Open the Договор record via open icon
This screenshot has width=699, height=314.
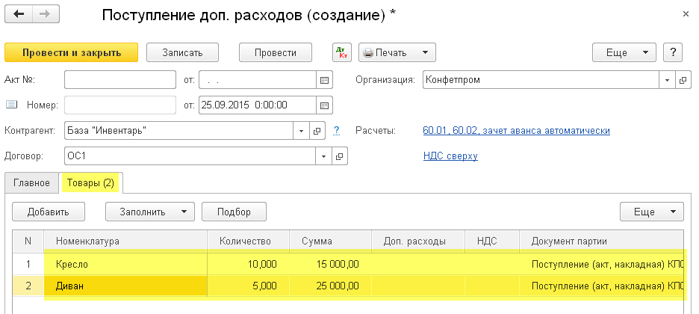click(x=340, y=156)
